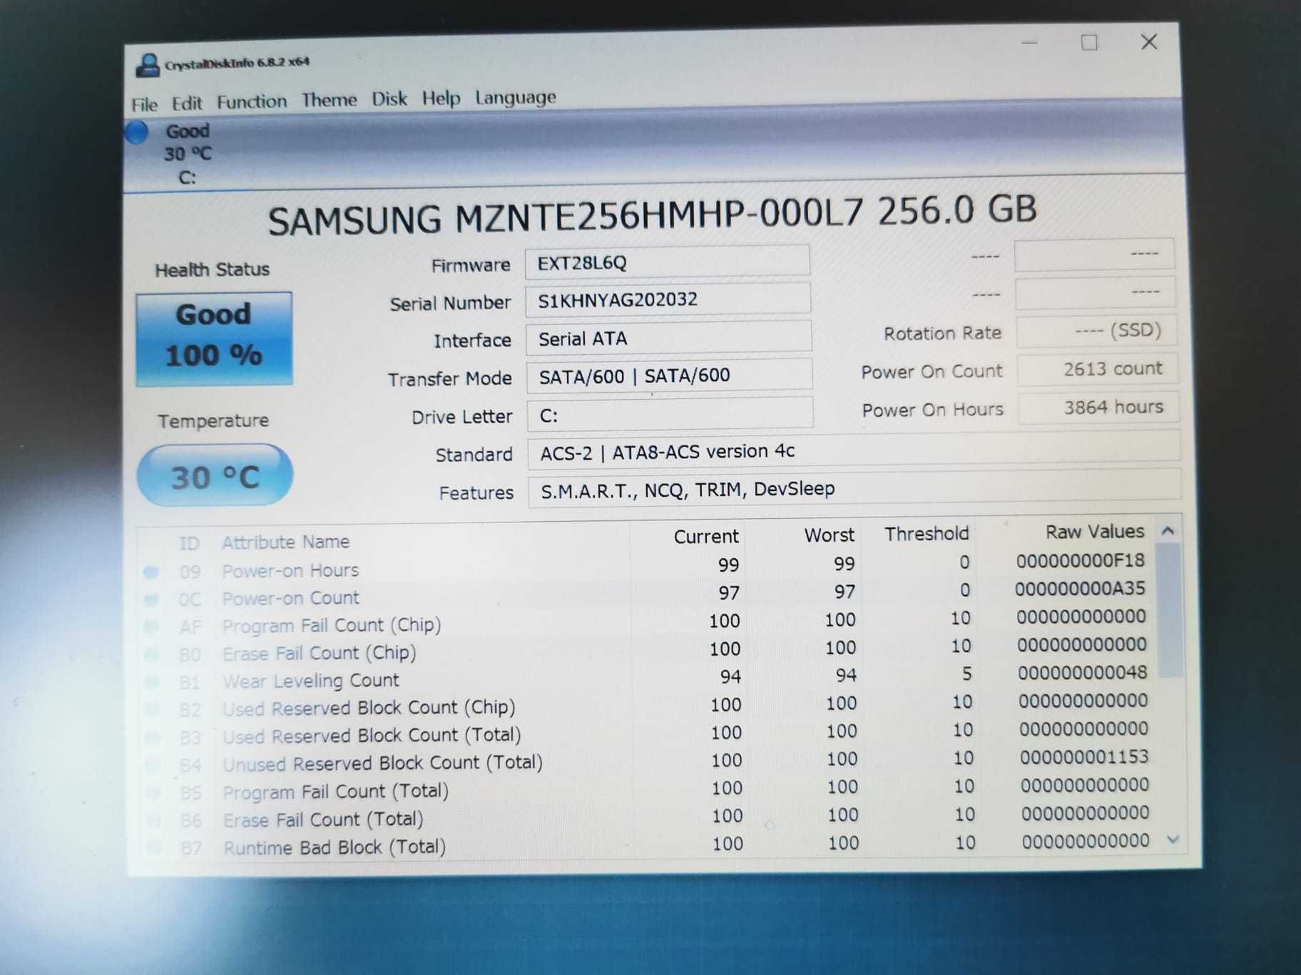Select the Erase Fail Count (Total) row
Image resolution: width=1301 pixels, height=975 pixels.
coord(649,817)
